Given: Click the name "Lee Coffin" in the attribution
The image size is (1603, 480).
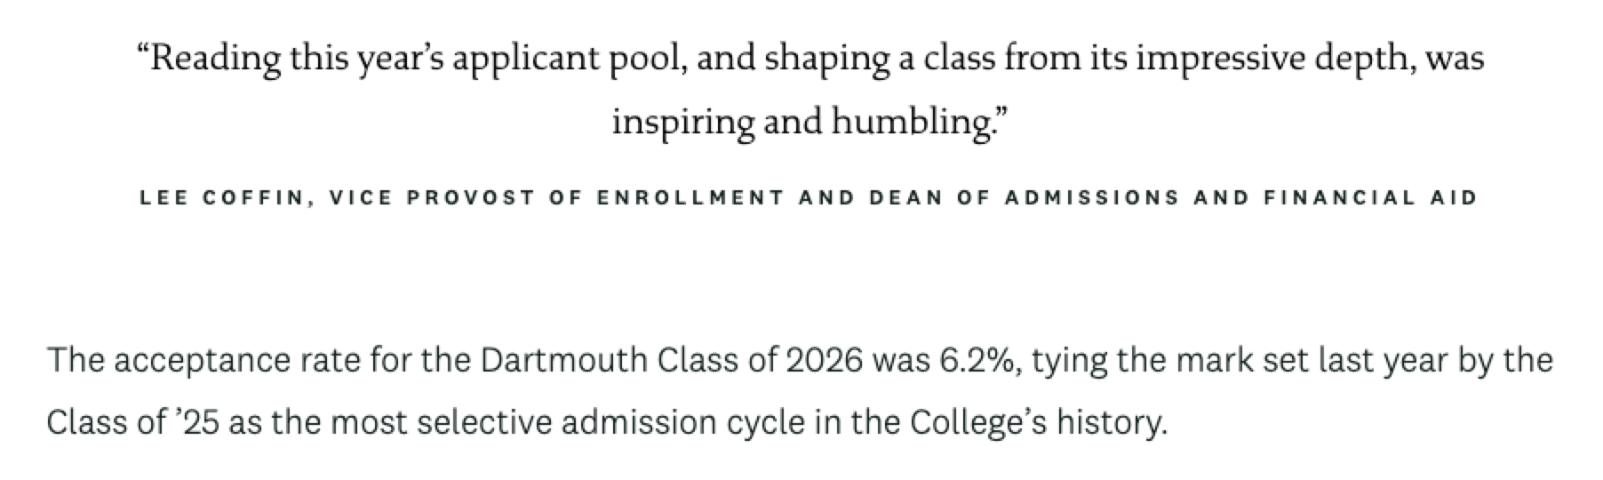Looking at the screenshot, I should [220, 198].
